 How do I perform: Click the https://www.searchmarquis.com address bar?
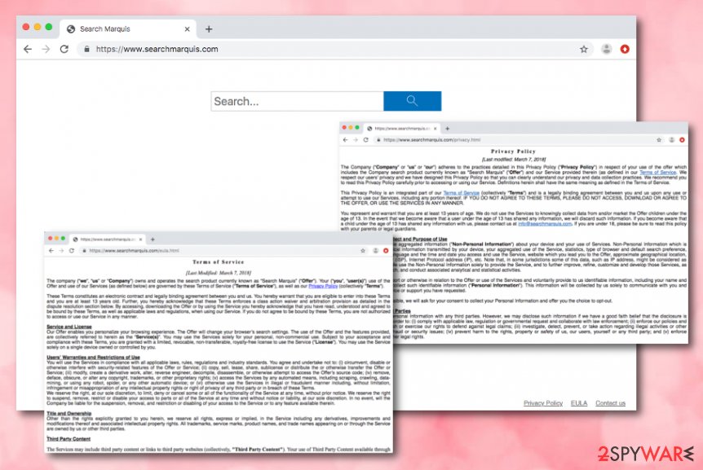[334, 49]
